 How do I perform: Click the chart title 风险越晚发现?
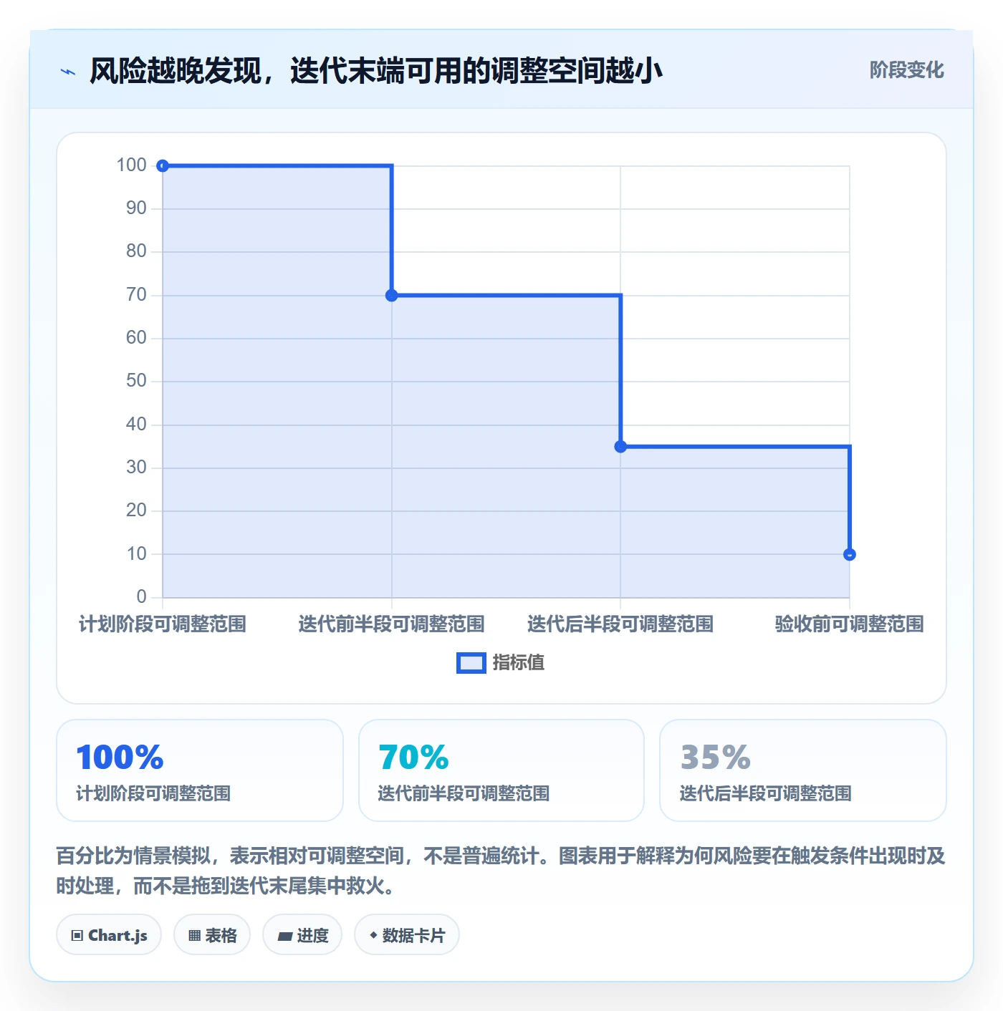tap(376, 71)
